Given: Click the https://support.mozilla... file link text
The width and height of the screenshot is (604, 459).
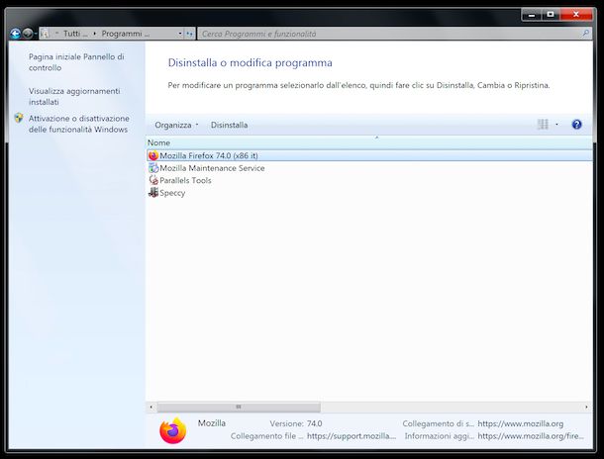Looking at the screenshot, I should [352, 436].
